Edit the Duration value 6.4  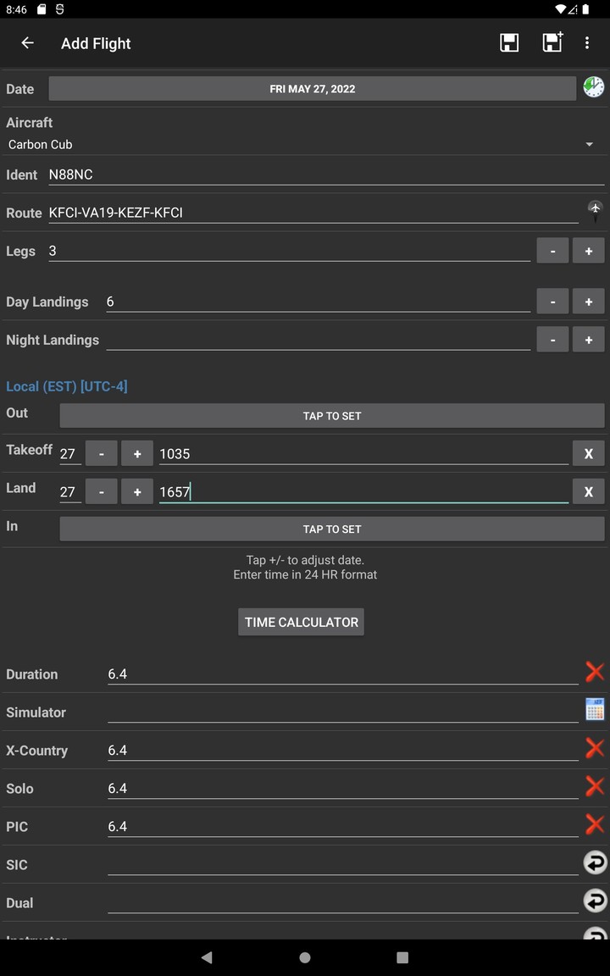[343, 674]
